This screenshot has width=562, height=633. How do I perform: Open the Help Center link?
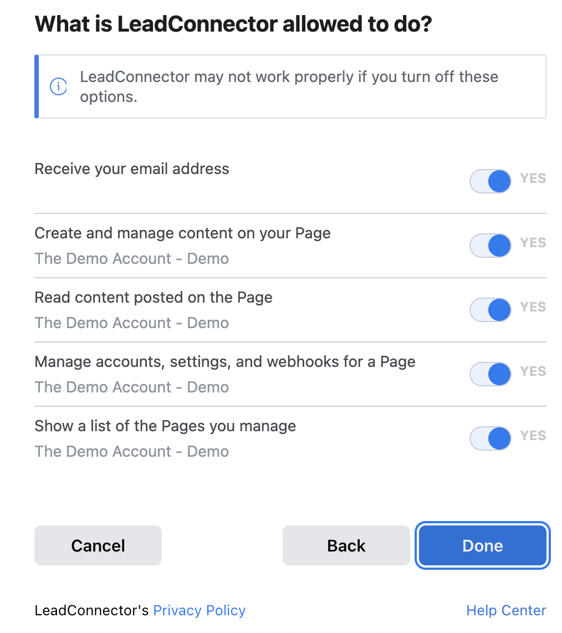[506, 610]
